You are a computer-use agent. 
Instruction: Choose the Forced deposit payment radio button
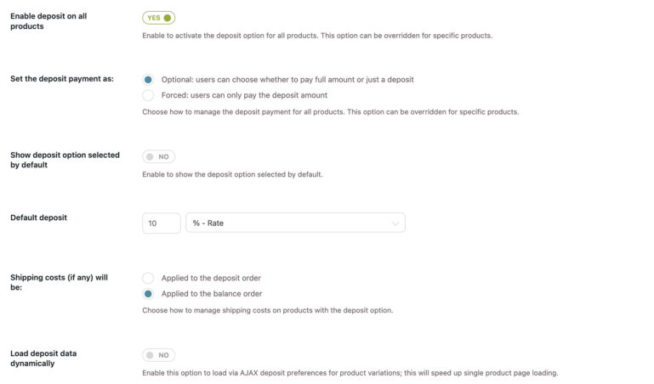[x=148, y=95]
